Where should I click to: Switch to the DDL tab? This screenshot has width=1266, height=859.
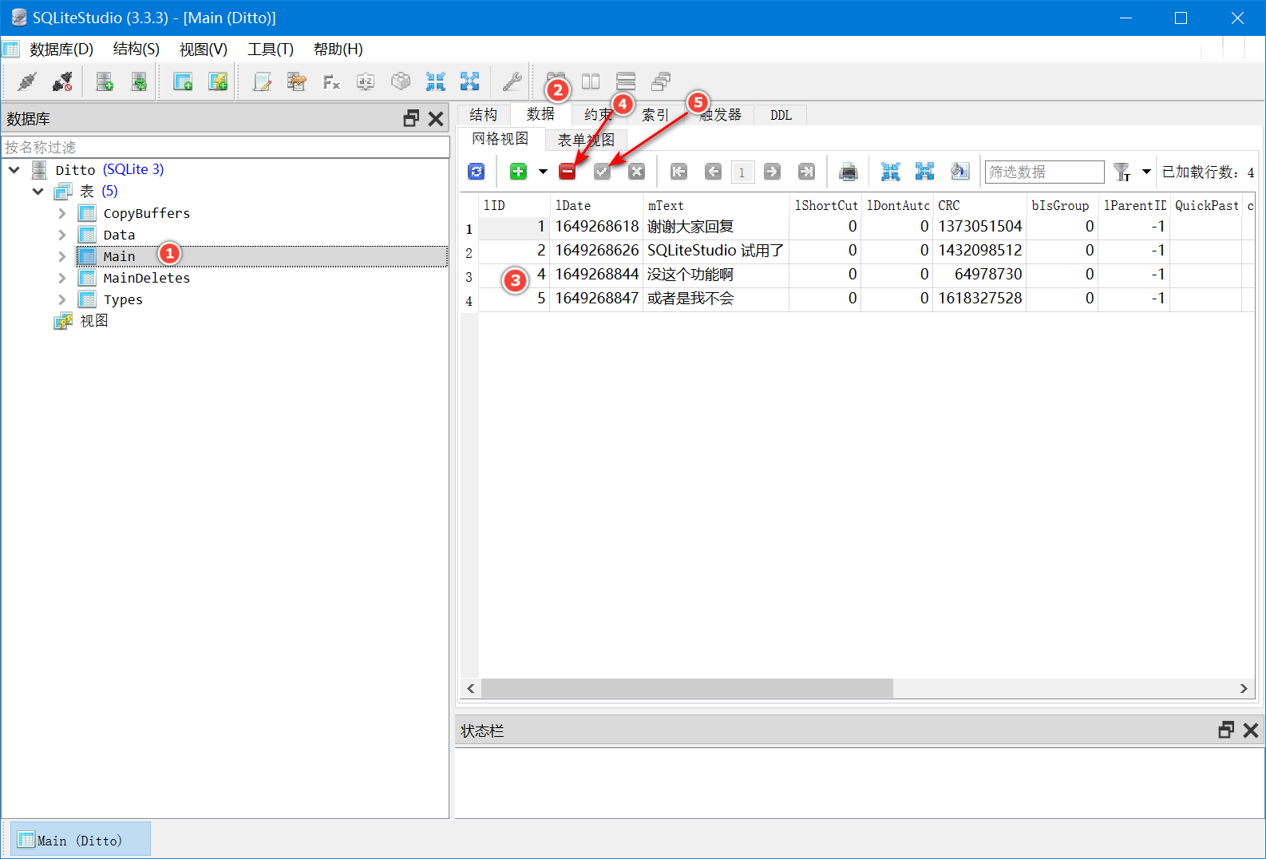pos(781,115)
